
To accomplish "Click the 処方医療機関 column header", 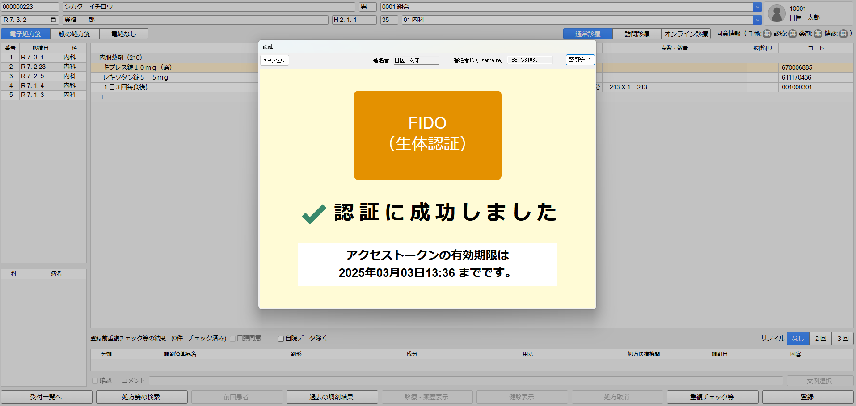I will click(x=644, y=354).
